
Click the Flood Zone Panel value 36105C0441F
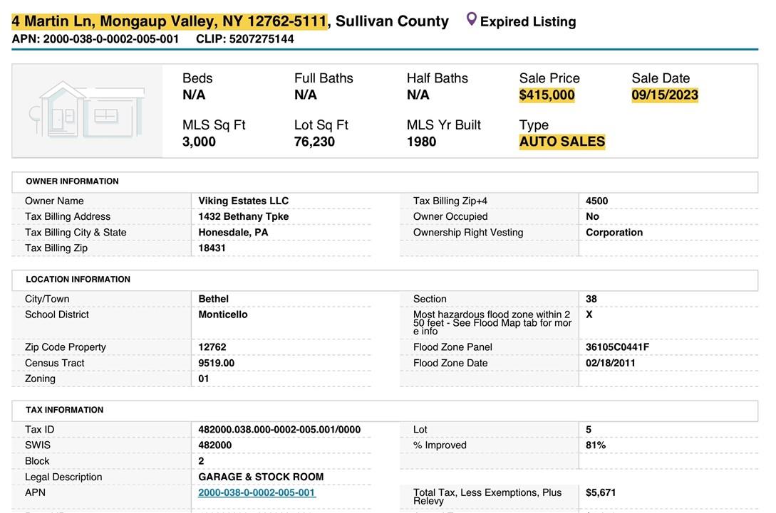point(617,347)
